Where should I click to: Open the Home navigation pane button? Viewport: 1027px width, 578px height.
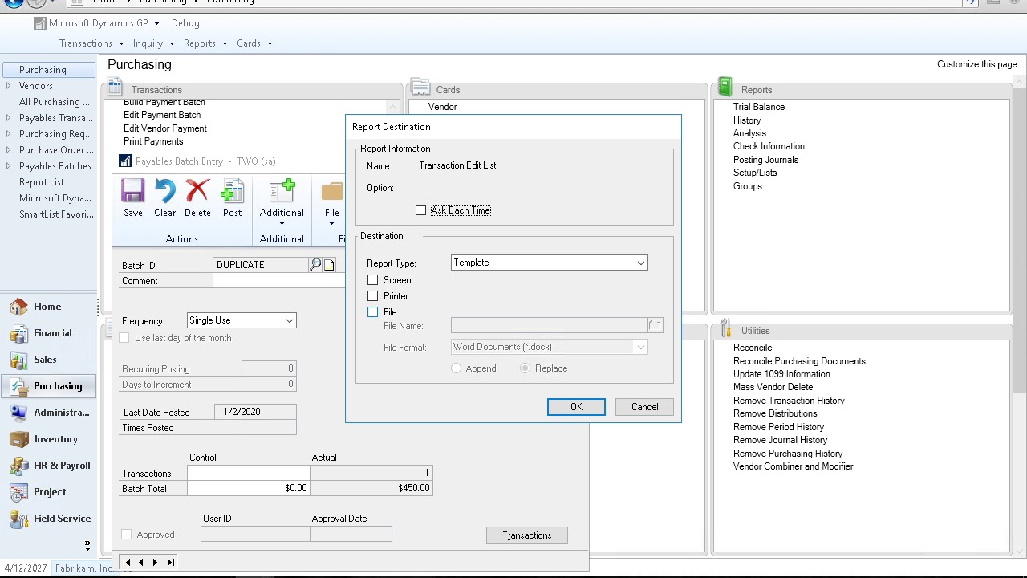pos(48,307)
